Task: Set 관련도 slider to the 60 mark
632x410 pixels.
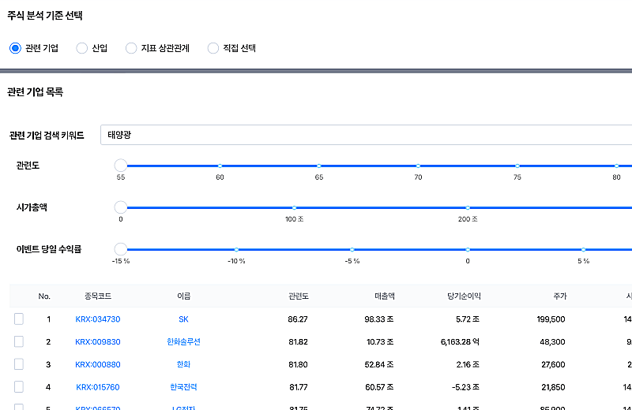Action: (220, 166)
